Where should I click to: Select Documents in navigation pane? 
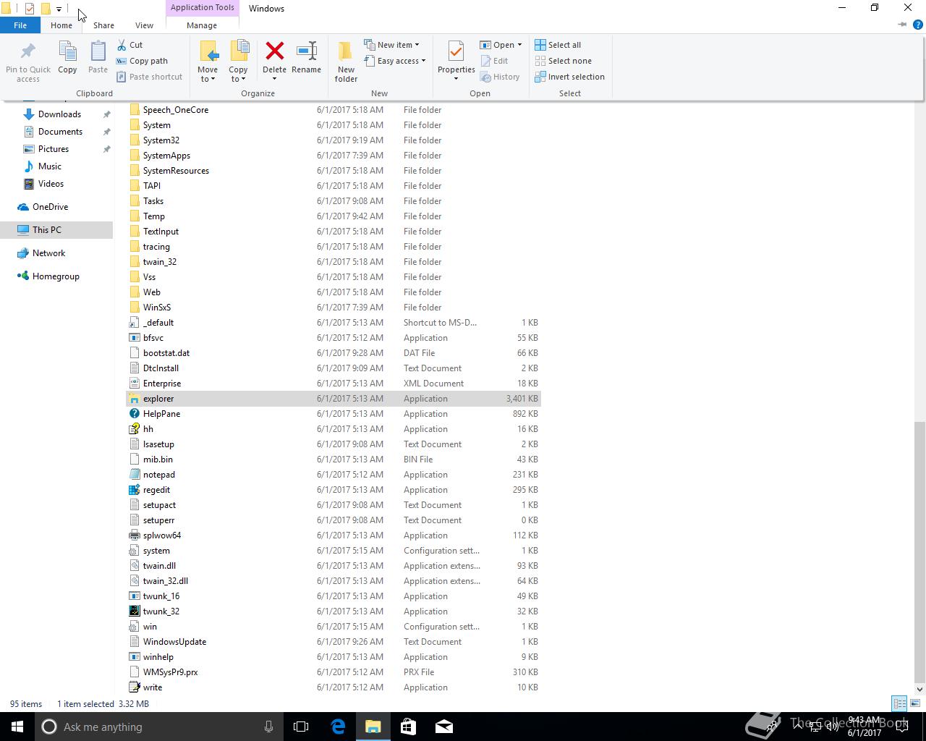point(60,132)
